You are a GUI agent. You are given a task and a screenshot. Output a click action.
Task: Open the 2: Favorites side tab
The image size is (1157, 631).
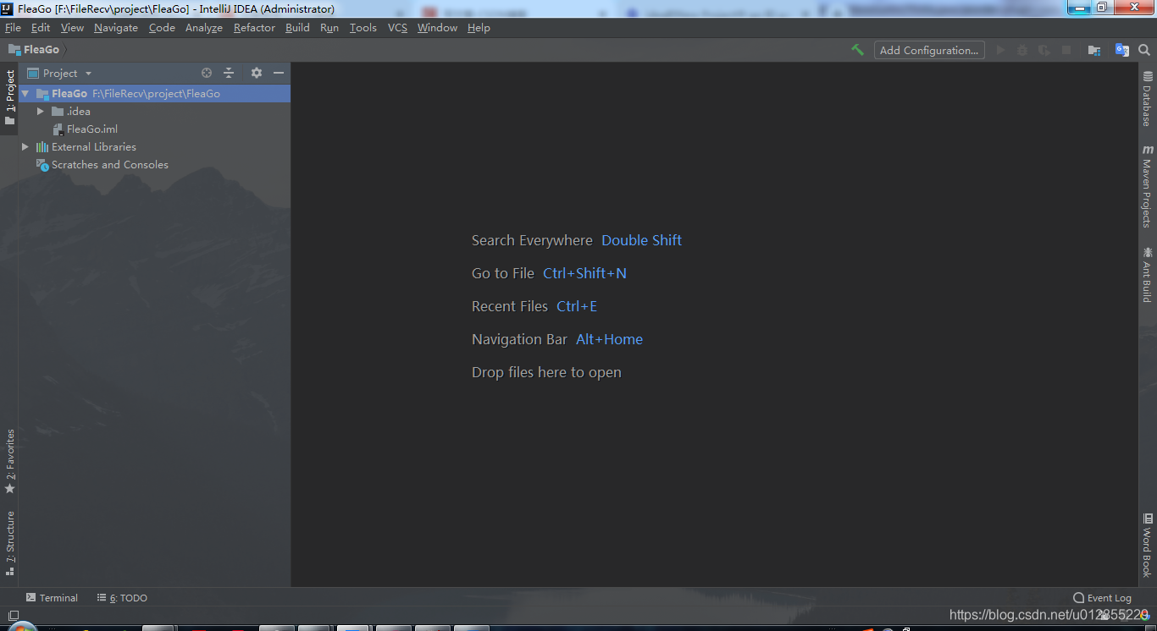[x=10, y=462]
